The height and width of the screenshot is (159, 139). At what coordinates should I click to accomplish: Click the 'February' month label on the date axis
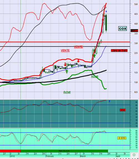coord(50,156)
